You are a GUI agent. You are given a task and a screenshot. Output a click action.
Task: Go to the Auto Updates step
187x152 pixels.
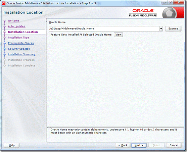16,26
